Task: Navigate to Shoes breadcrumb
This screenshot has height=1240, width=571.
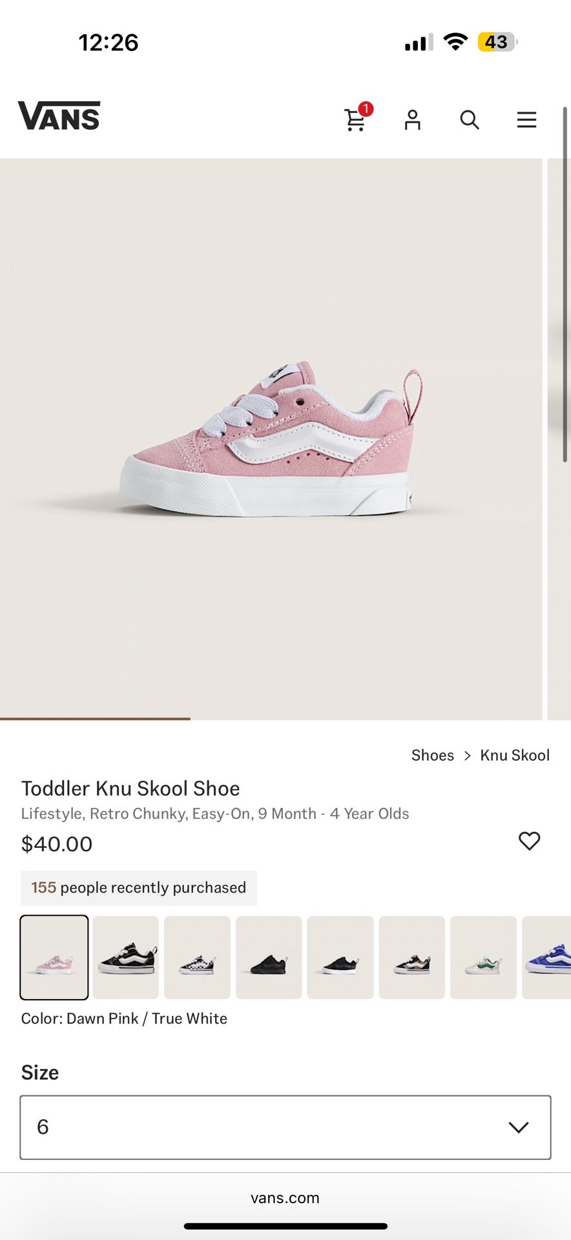Action: [x=432, y=755]
